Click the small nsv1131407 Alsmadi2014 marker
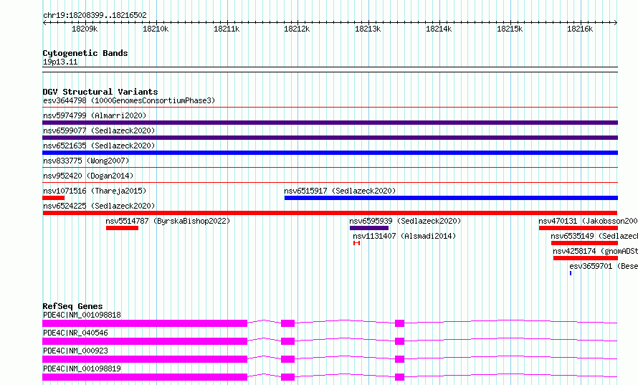This screenshot has height=385, width=638. 357,243
